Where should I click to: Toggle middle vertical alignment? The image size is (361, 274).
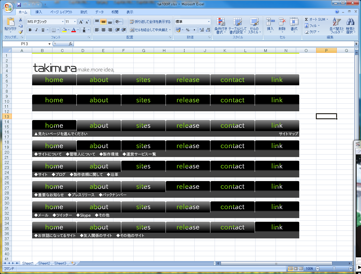pyautogui.click(x=103, y=22)
